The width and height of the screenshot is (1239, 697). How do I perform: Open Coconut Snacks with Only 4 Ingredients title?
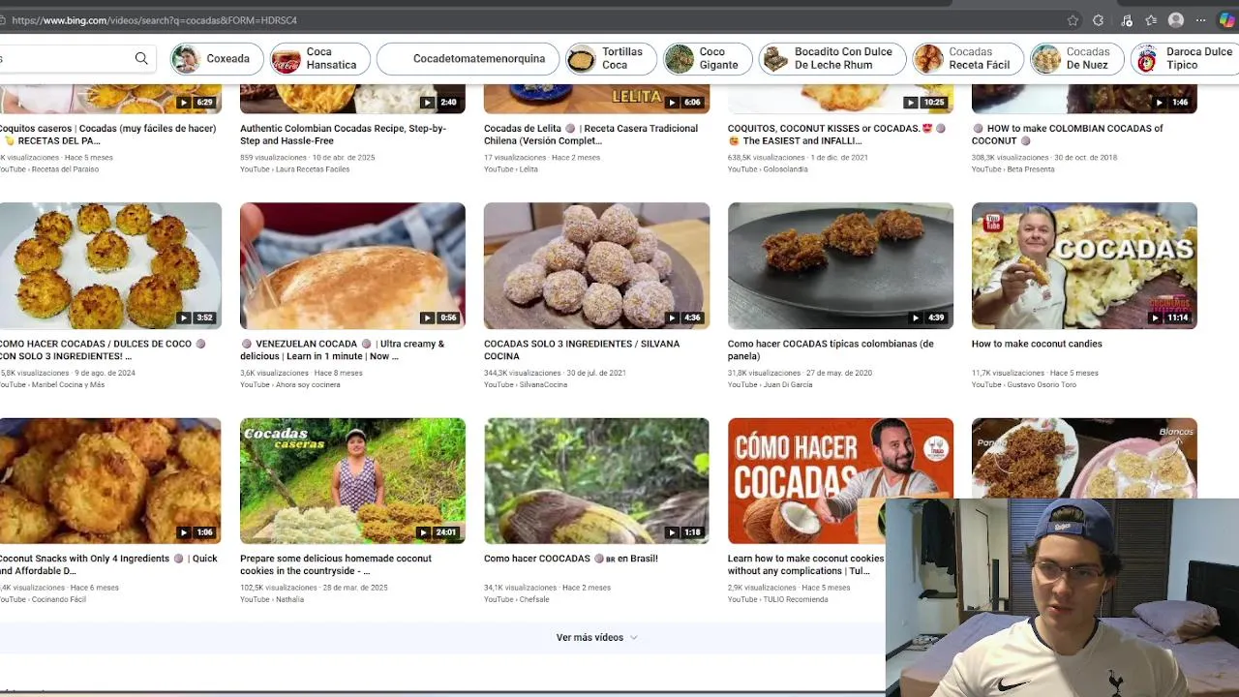coord(108,565)
